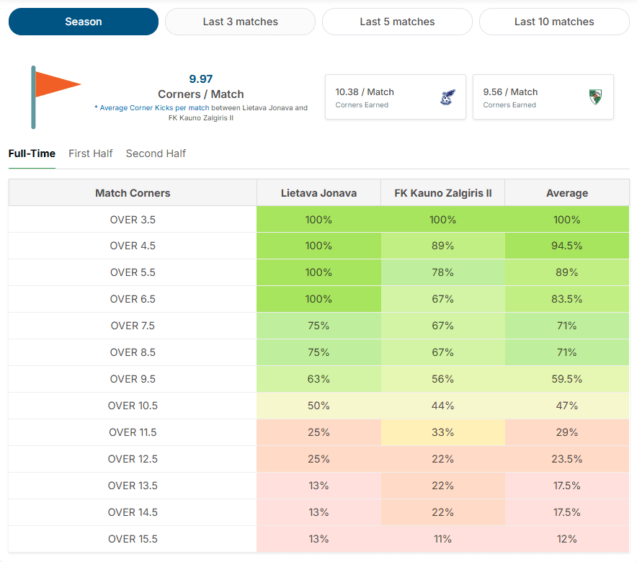The width and height of the screenshot is (637, 562).
Task: Select the OVER 14.5 row label
Action: (x=133, y=512)
